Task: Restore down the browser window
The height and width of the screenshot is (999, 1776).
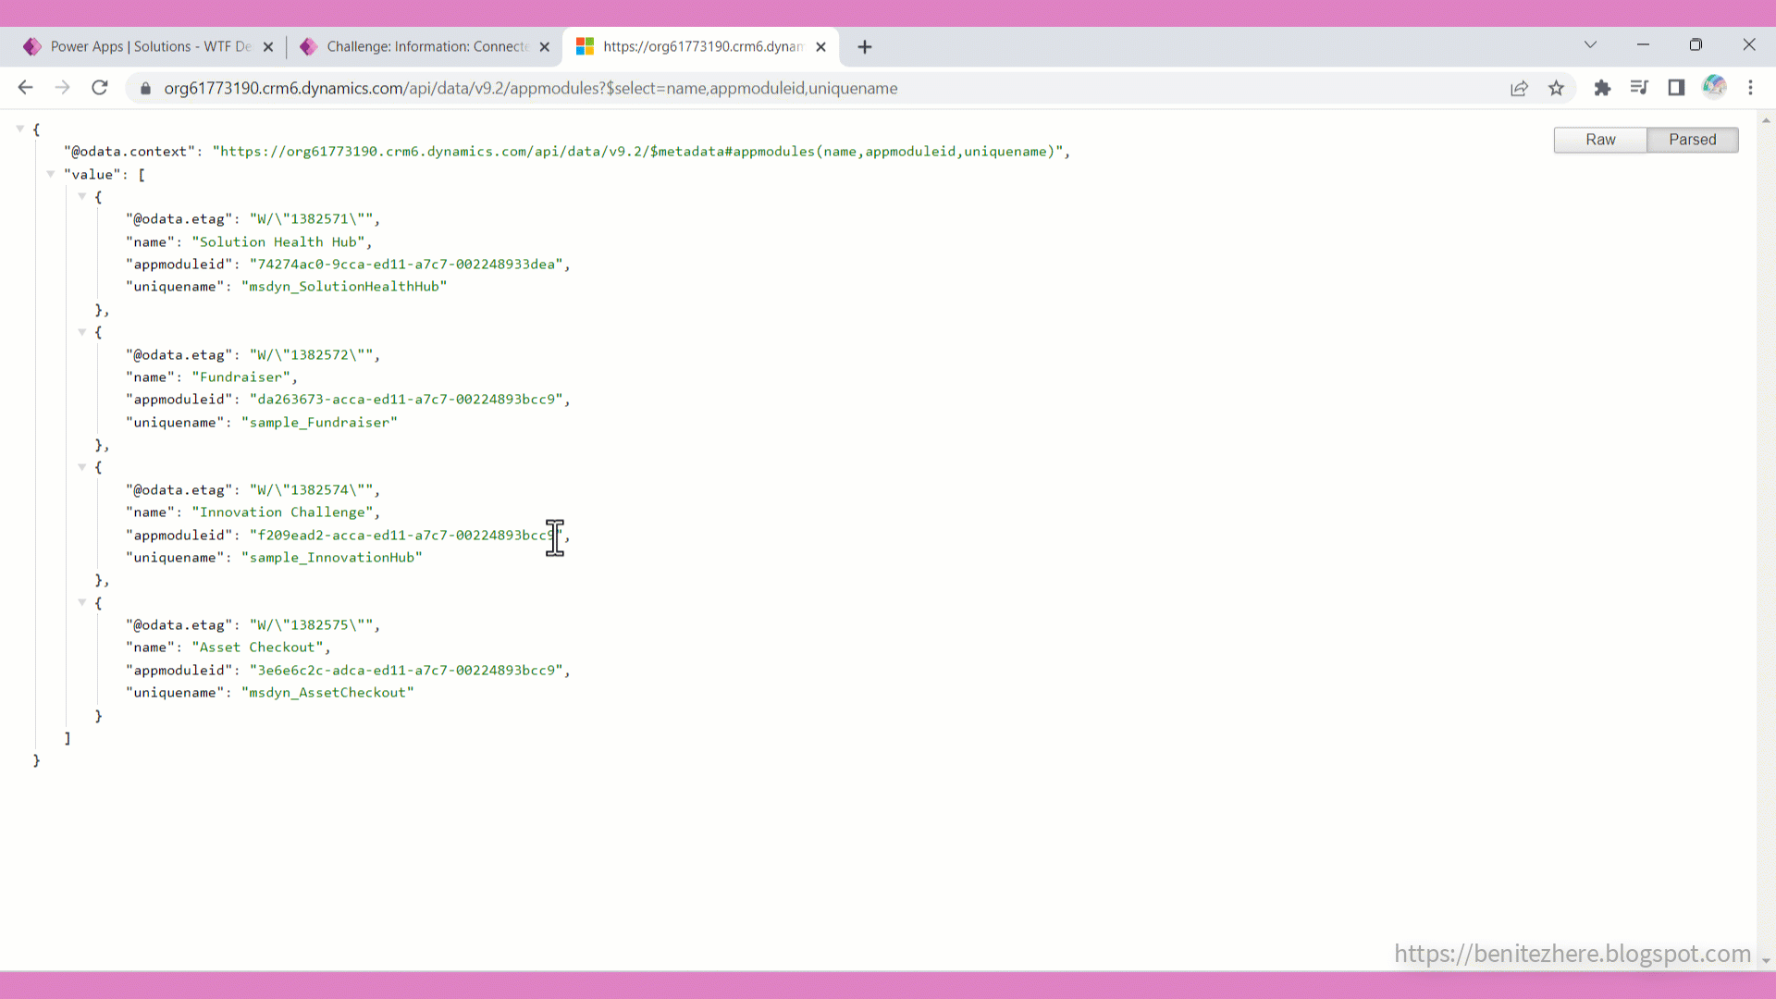Action: [x=1696, y=44]
